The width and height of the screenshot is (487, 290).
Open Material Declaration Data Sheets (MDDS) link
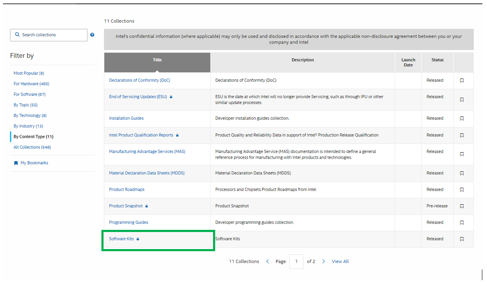147,173
